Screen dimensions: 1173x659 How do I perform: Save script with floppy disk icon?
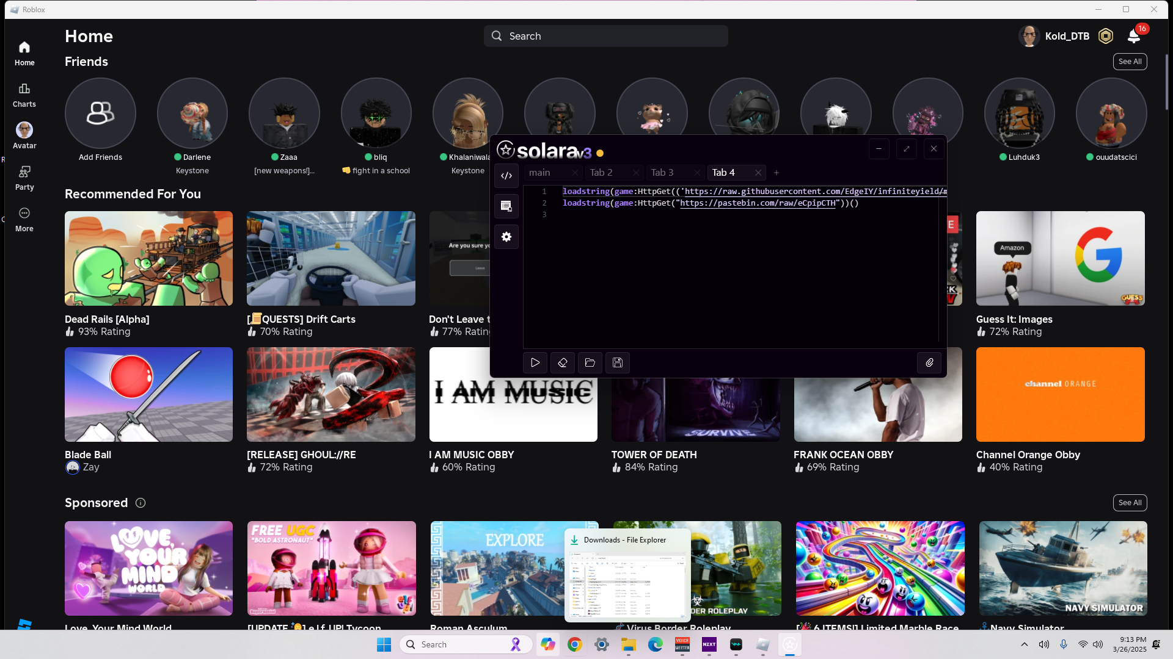[618, 363]
